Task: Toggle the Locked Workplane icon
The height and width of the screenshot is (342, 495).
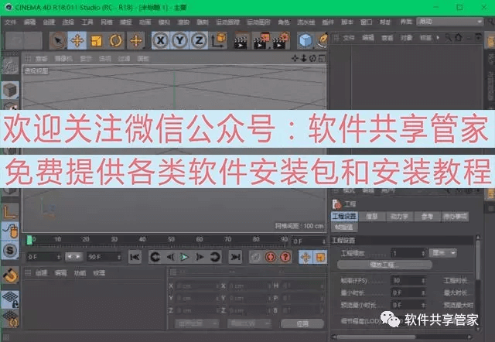Action: pyautogui.click(x=10, y=299)
